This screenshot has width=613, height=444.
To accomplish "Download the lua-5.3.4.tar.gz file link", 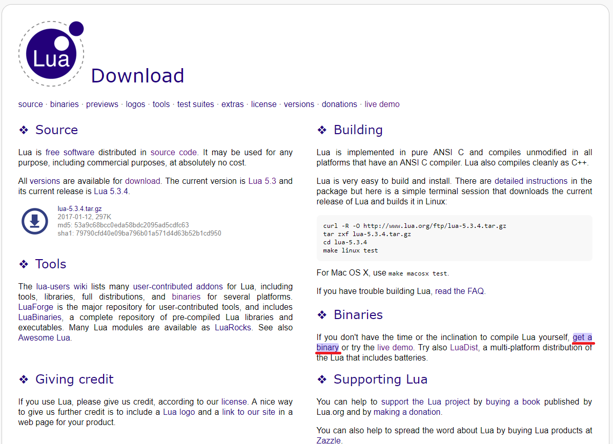I will (x=80, y=209).
